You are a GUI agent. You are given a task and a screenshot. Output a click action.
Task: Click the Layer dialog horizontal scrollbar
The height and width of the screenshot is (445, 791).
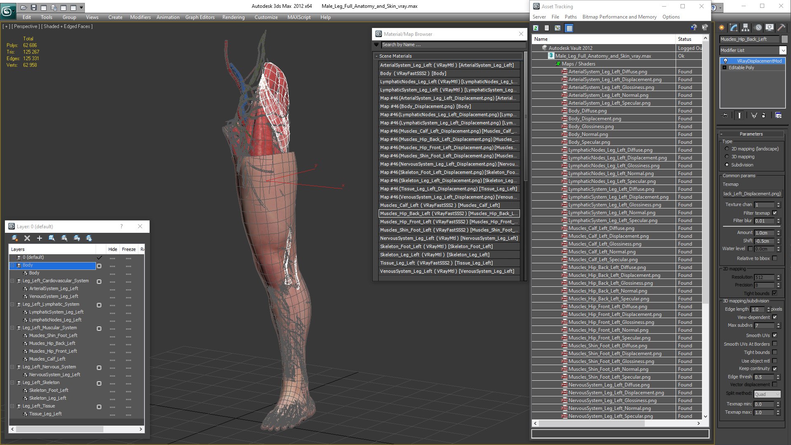point(77,429)
